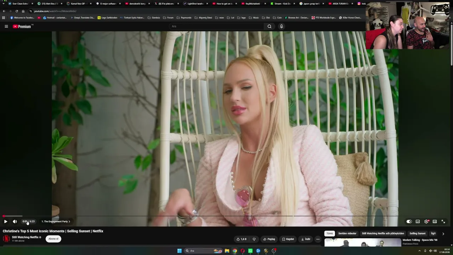
Task: Open Google Chrome from the taskbar
Action: pyautogui.click(x=235, y=251)
